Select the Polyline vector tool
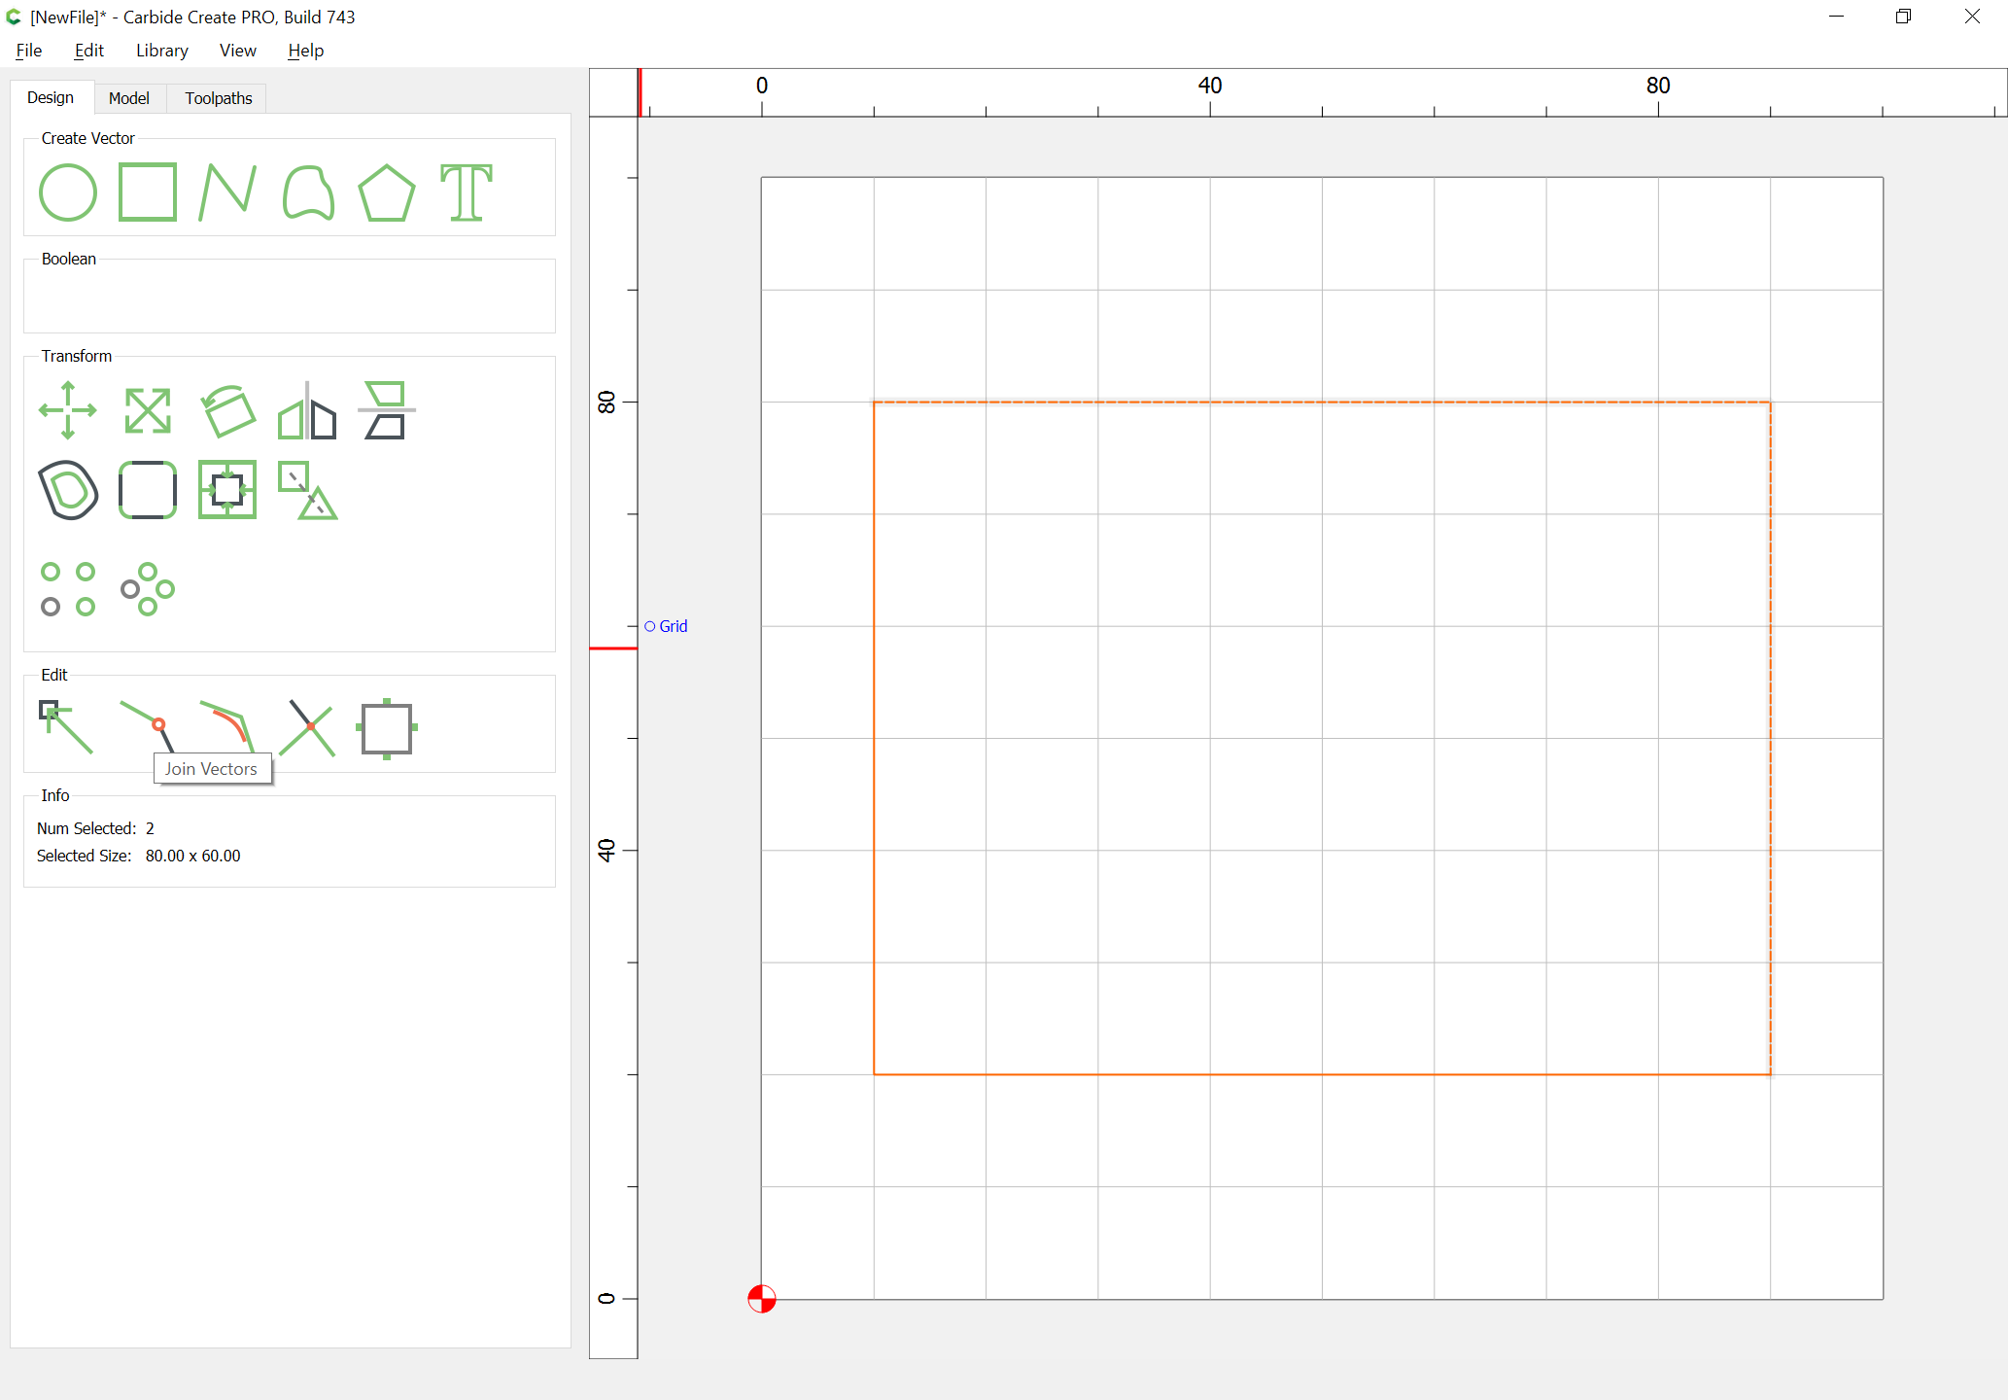Screen dimensions: 2008x1400 click(x=227, y=192)
